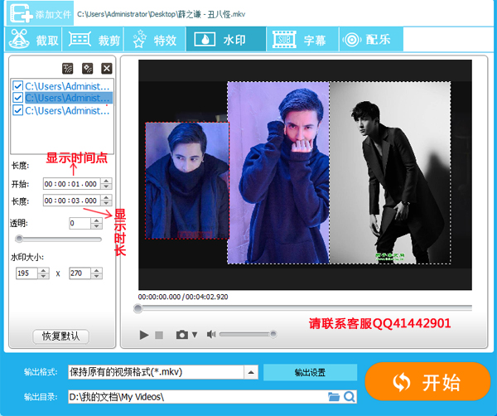Click the add text watermark icon
This screenshot has height=416, width=497.
[x=68, y=69]
